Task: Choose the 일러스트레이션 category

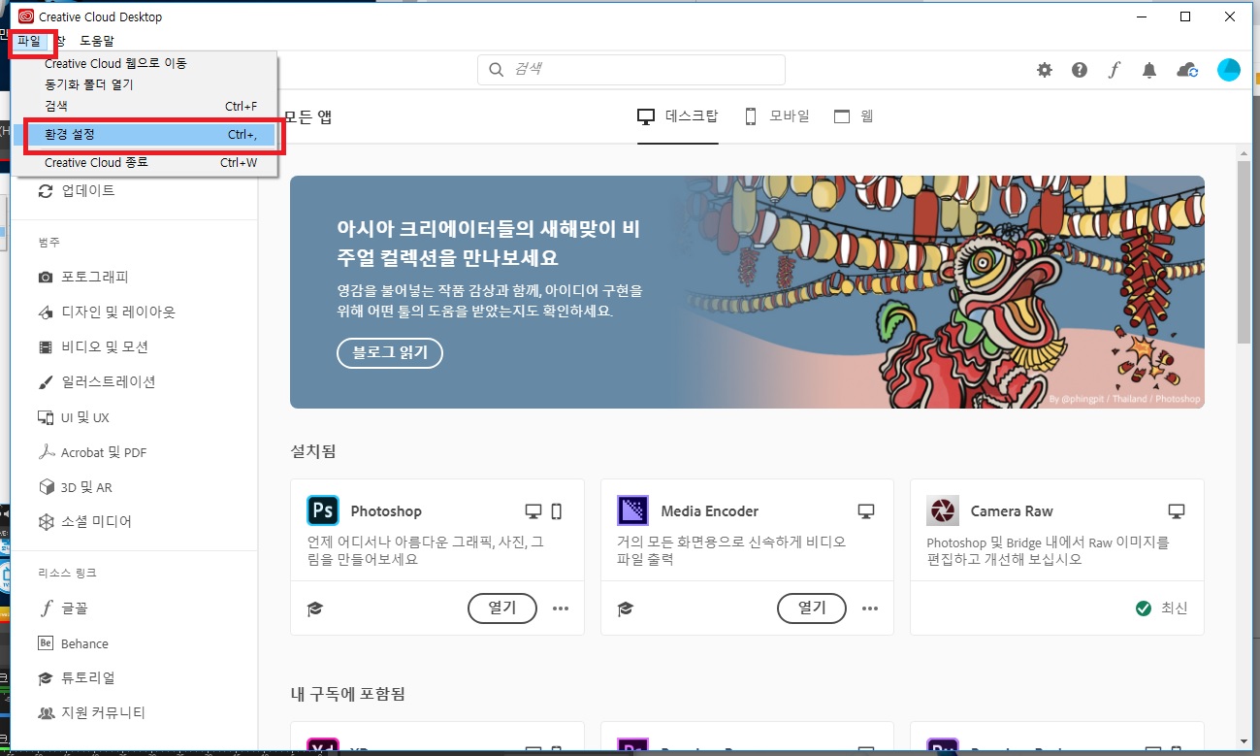Action: [x=96, y=381]
